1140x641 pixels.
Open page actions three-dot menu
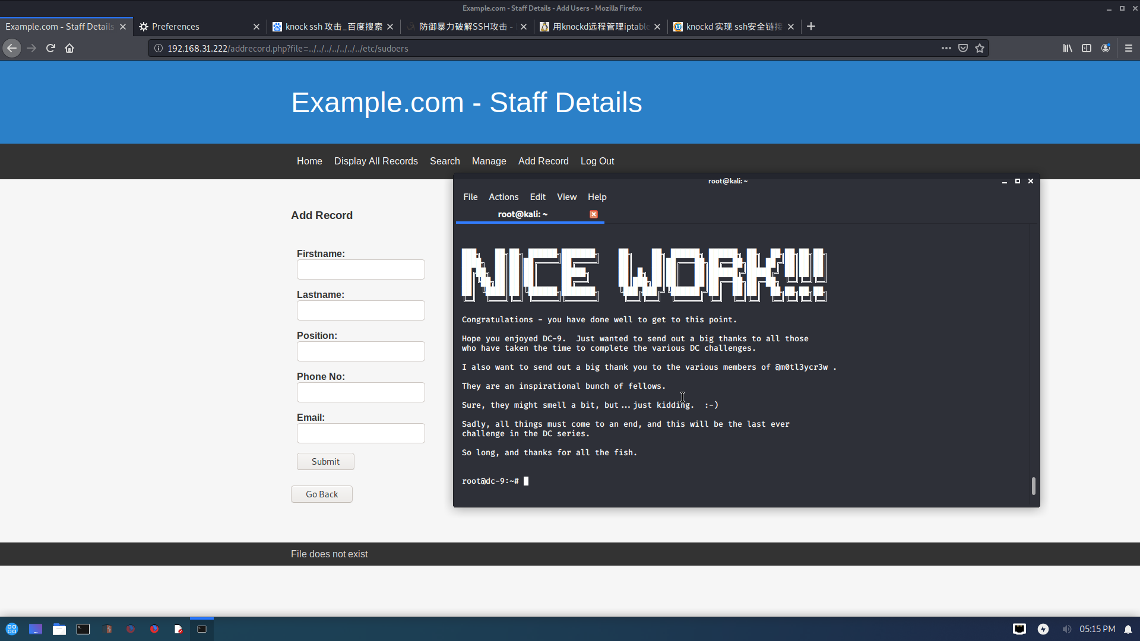(946, 48)
